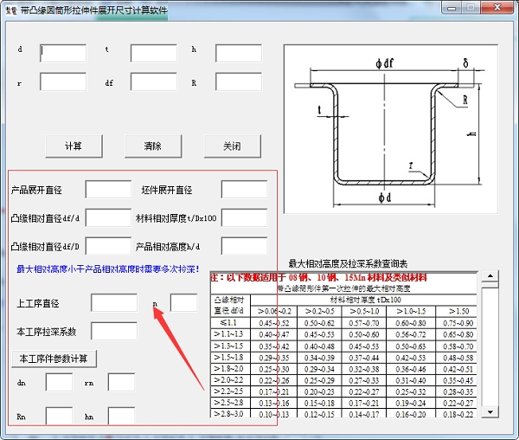519x440 pixels.
Task: Click the uppercase R input field at top
Action: 239,82
